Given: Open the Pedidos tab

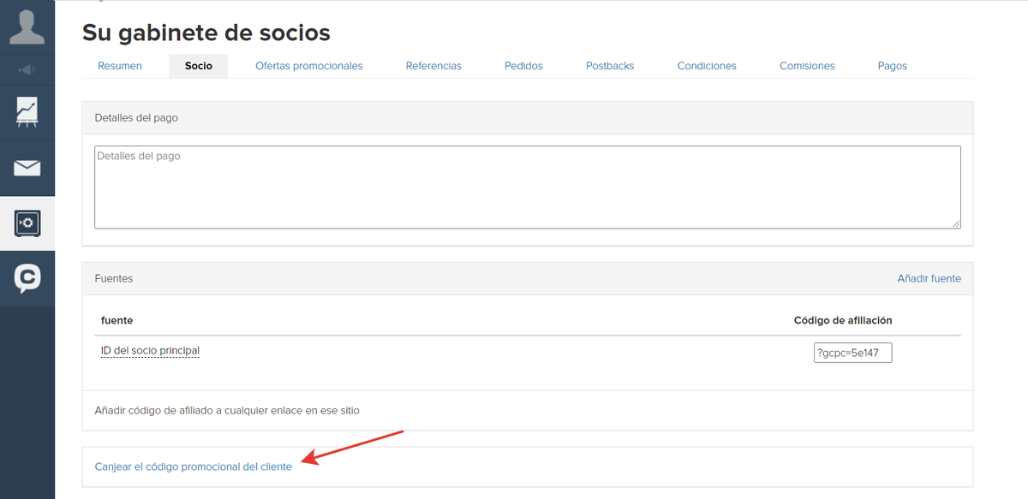Looking at the screenshot, I should tap(523, 66).
